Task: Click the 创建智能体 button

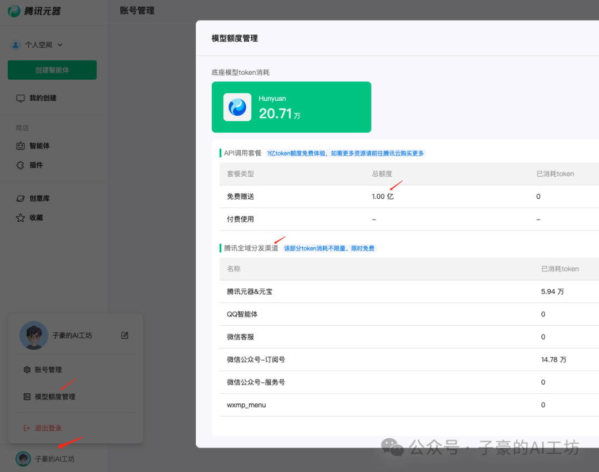Action: coord(52,70)
